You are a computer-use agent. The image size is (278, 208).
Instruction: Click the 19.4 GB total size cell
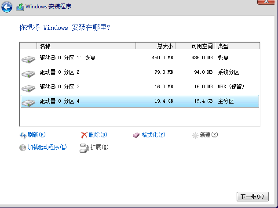tap(164, 101)
